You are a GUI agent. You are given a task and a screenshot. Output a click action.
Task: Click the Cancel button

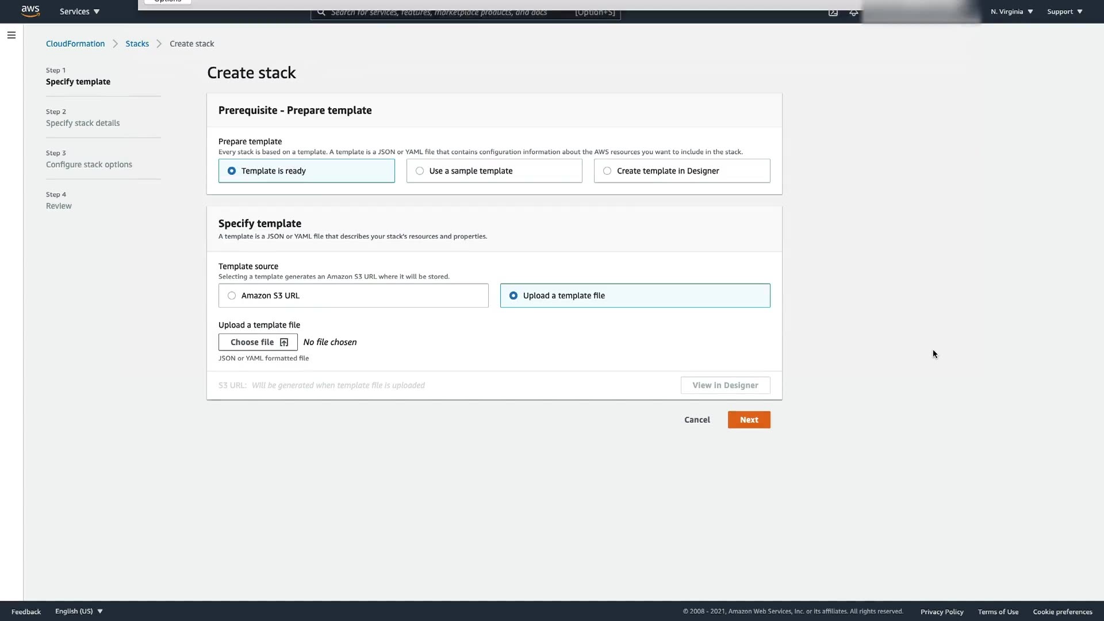pyautogui.click(x=697, y=420)
